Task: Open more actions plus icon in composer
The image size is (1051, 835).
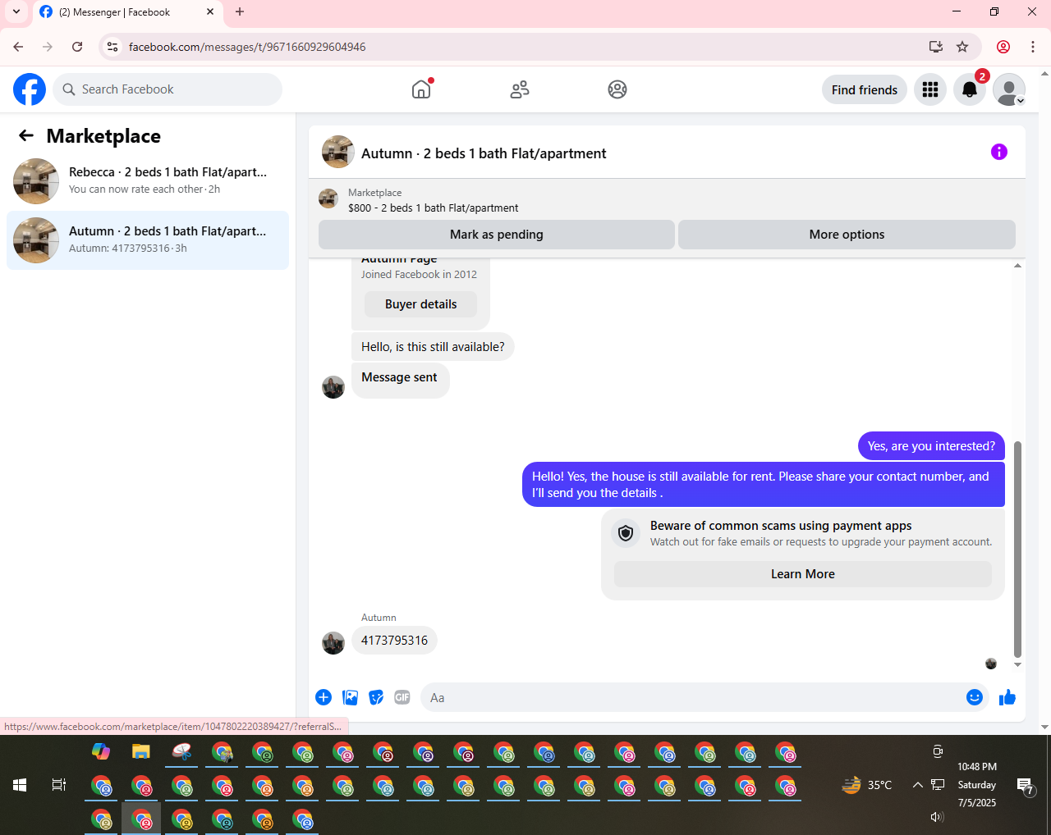Action: point(324,697)
